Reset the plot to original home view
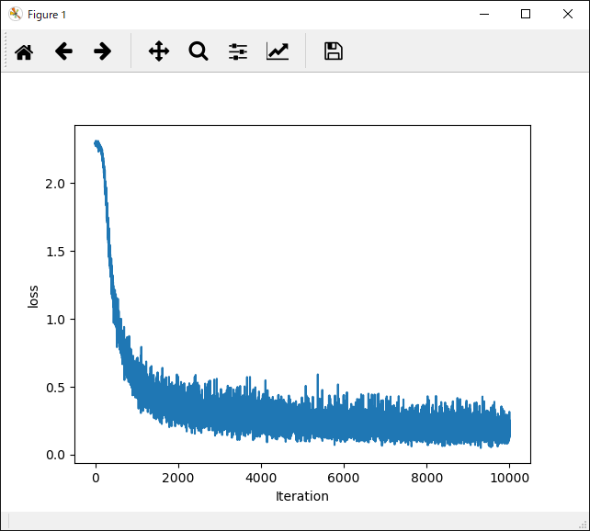590x531 pixels. (24, 51)
